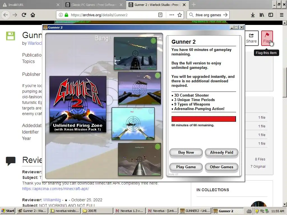The image size is (287, 215).
Task: Click the desert single-barrel screenshot thumbnail
Action: tap(140, 159)
